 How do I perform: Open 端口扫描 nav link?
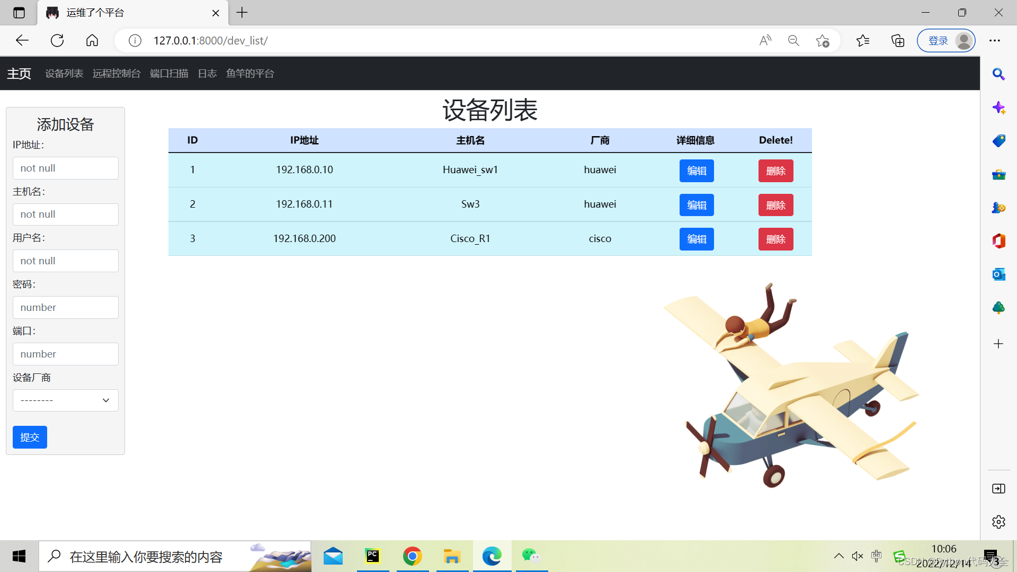click(169, 74)
